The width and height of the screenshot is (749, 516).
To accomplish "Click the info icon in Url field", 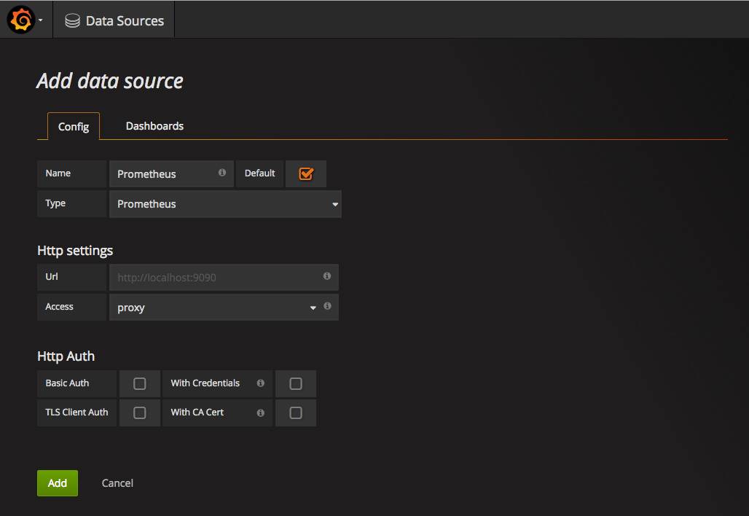I will click(x=326, y=276).
